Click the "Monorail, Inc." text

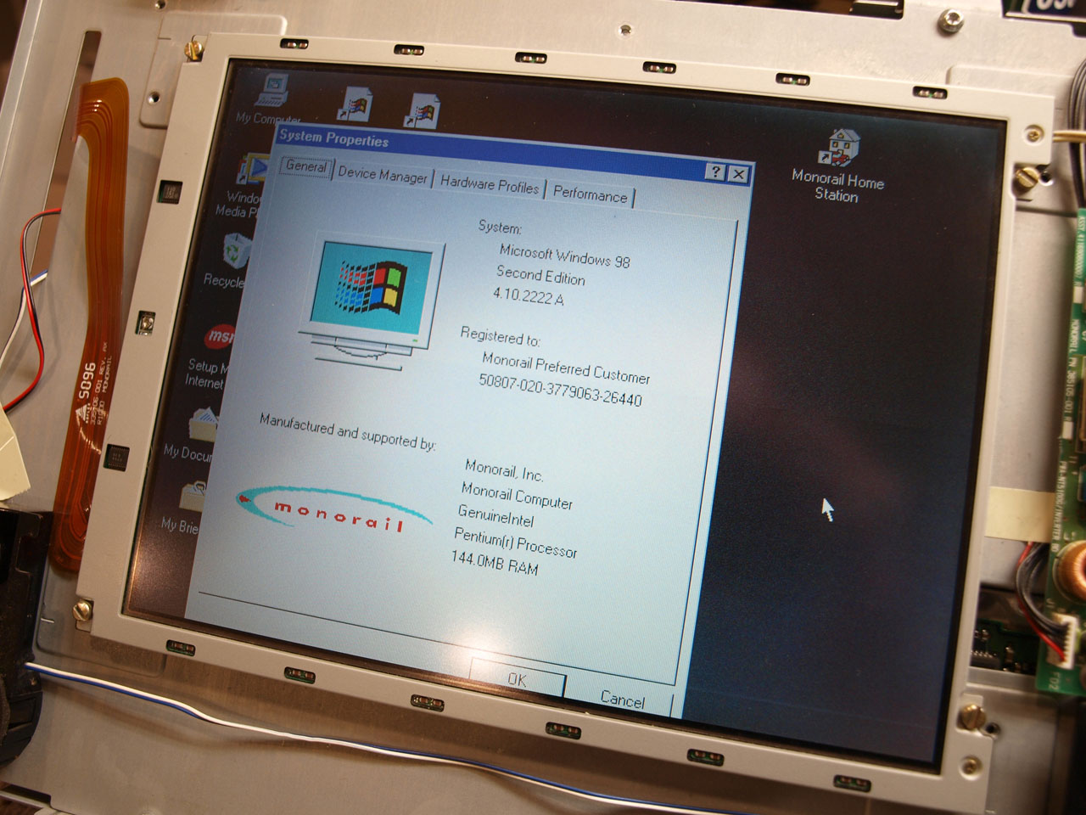pos(504,470)
